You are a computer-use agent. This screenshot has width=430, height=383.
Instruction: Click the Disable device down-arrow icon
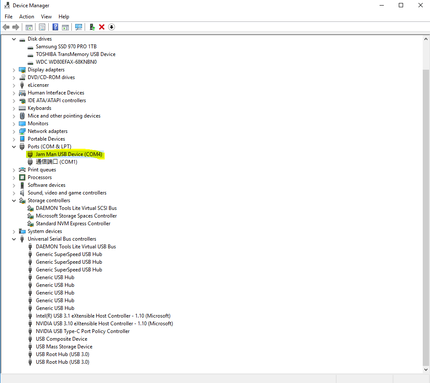coord(111,27)
